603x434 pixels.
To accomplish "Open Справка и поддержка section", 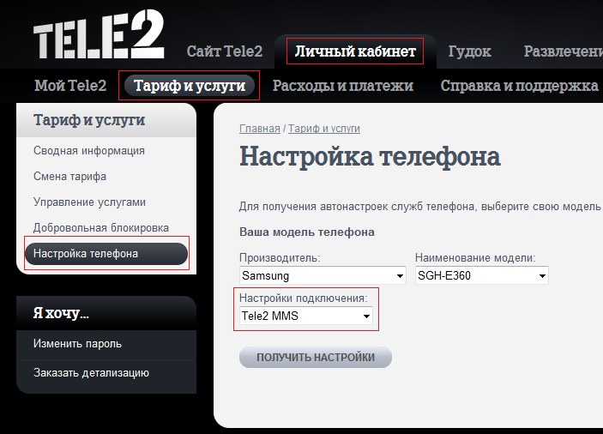I will tap(519, 86).
